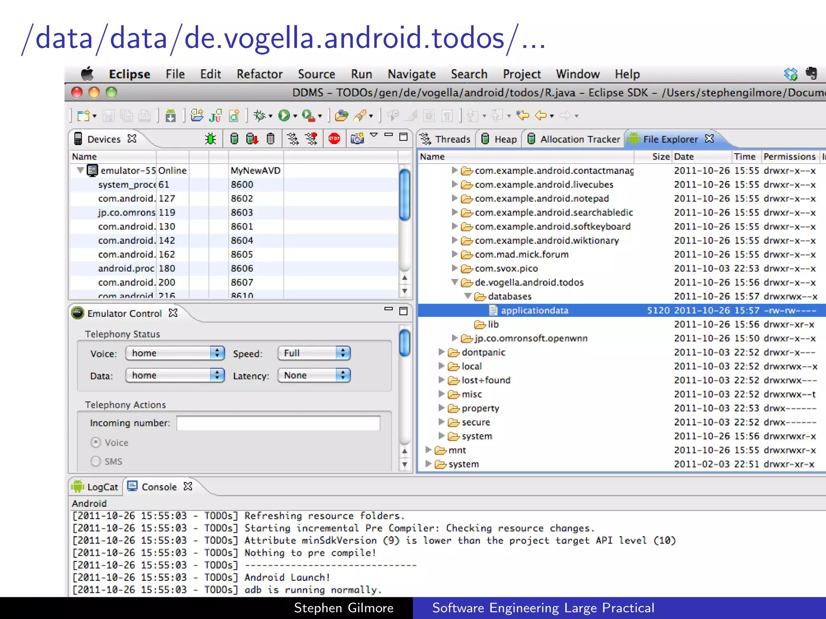The image size is (826, 619).
Task: Open the Data status dropdown
Action: click(x=175, y=375)
